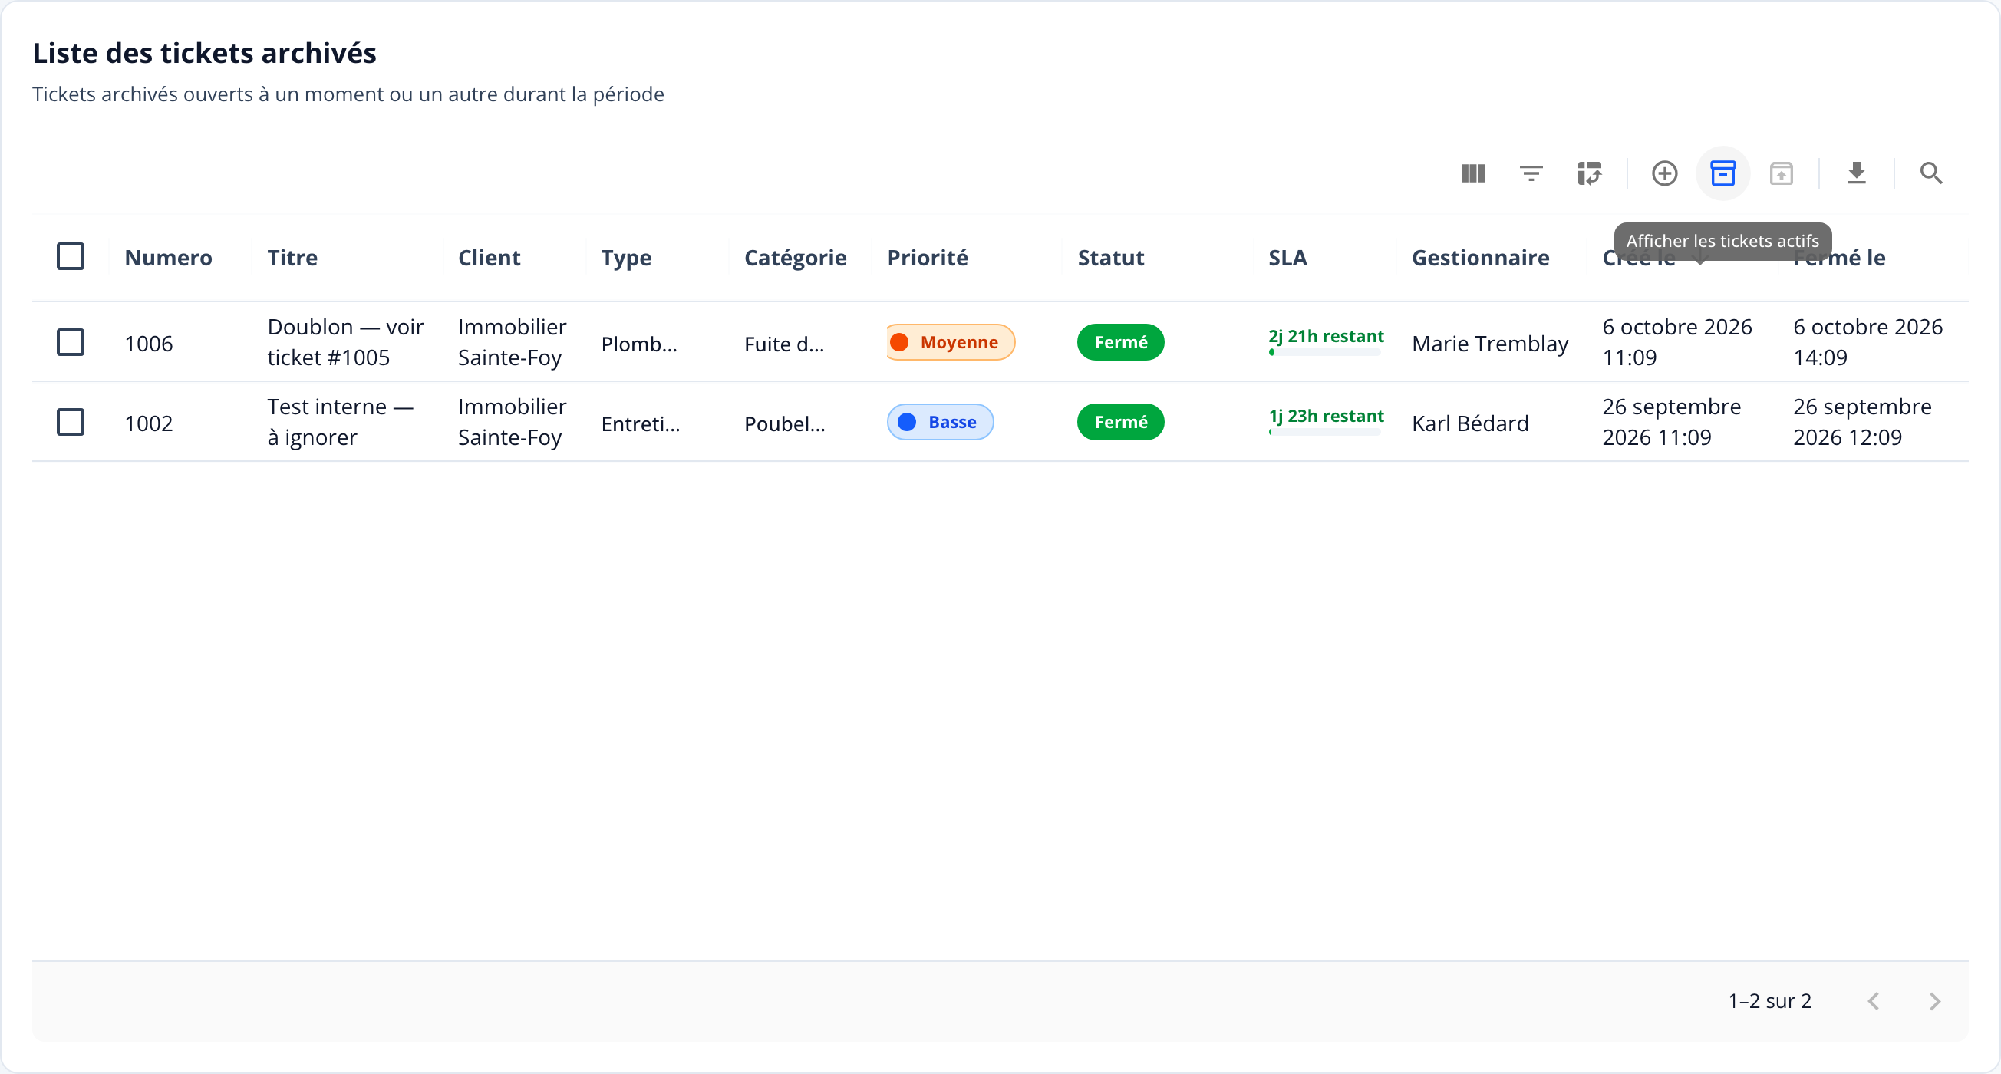Open ticket 'Doublon — voir ticket #1005'
Viewport: 2001px width, 1074px height.
(346, 342)
